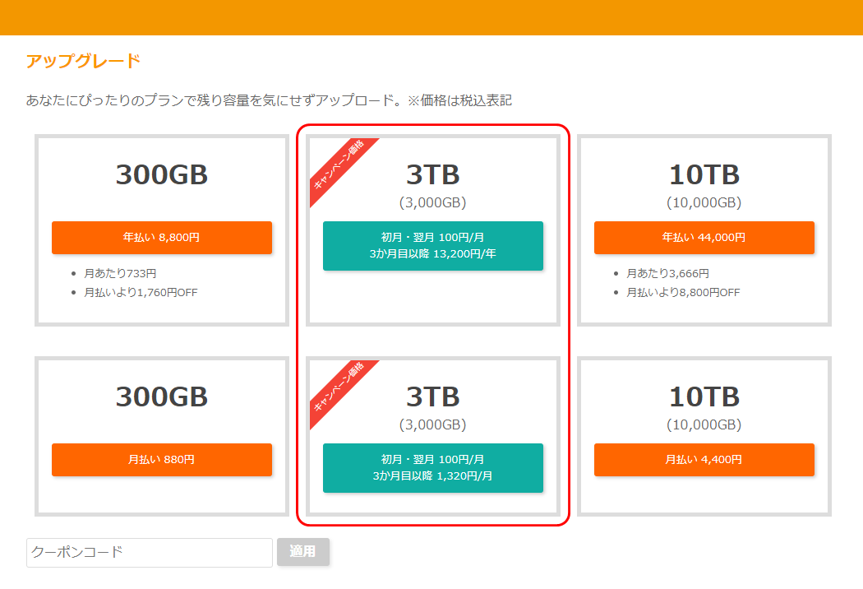
Task: Click the 10TB title in the monthly plan card
Action: click(x=704, y=397)
